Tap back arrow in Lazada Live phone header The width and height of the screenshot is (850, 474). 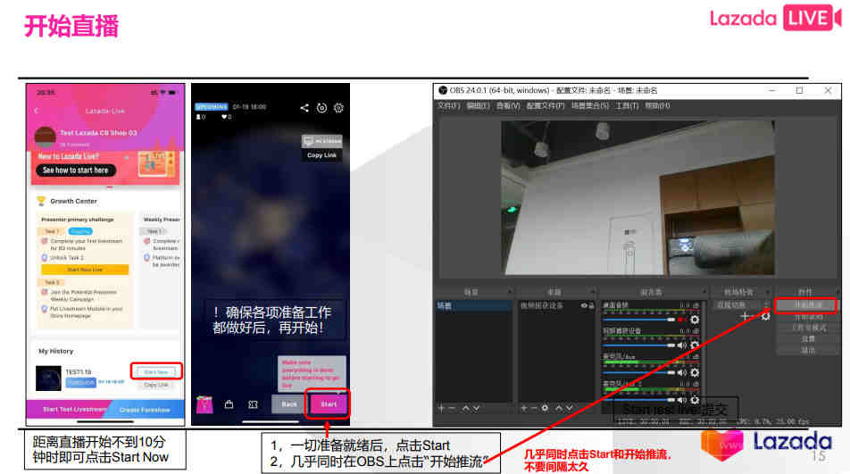pos(37,111)
